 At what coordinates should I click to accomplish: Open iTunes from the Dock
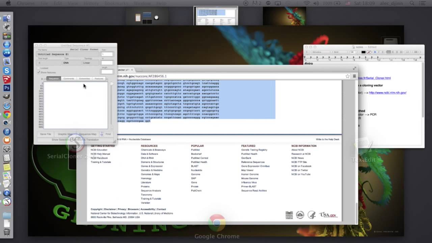7,132
